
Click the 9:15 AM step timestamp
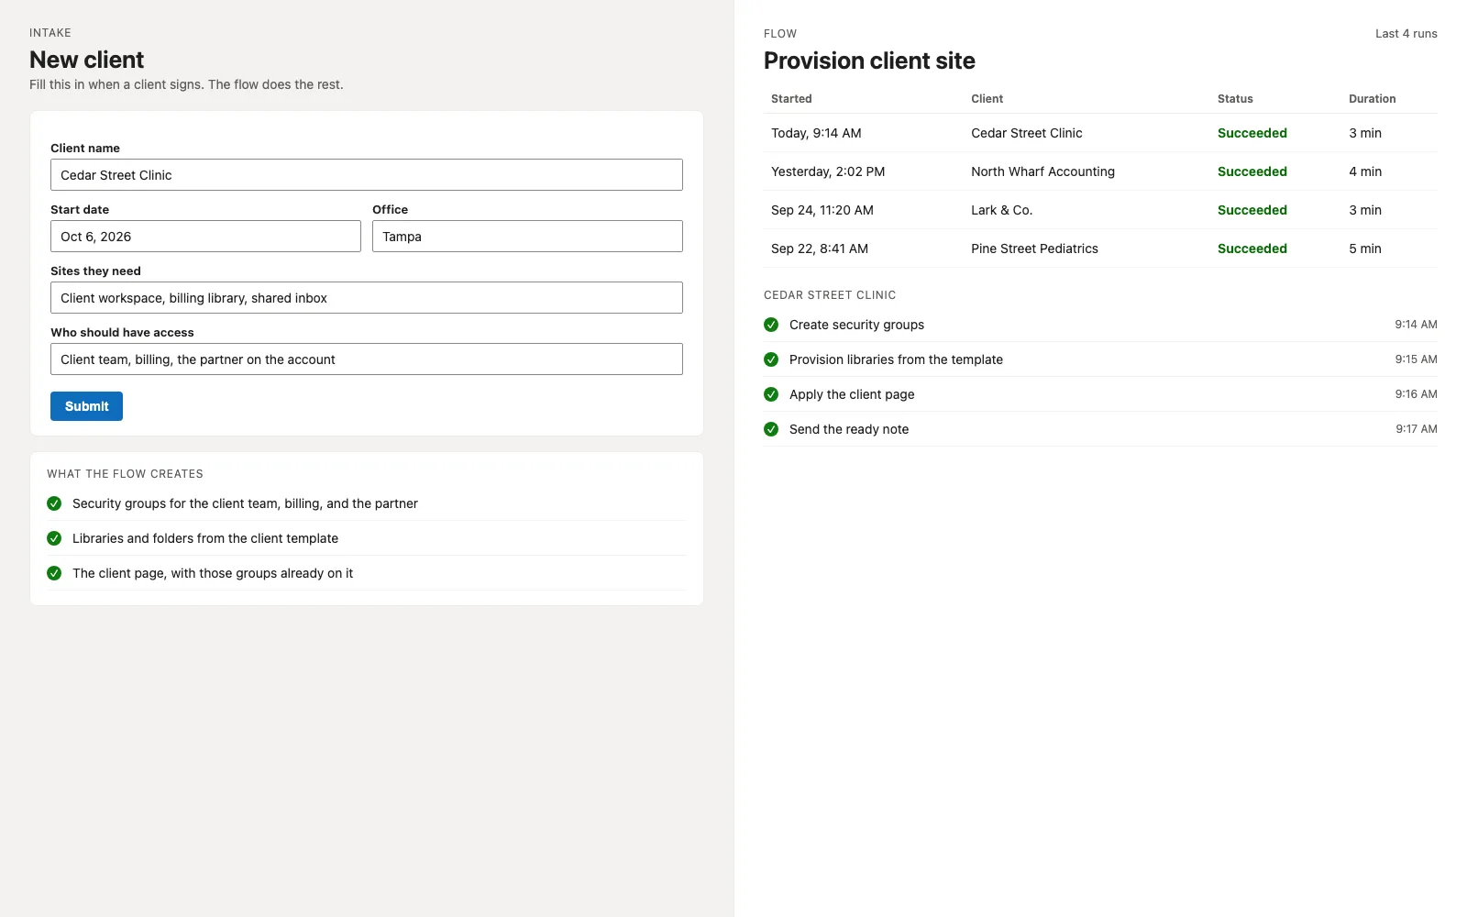click(x=1416, y=359)
